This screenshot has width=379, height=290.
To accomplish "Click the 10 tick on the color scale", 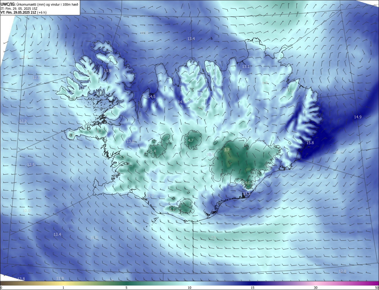I will click(189, 288).
